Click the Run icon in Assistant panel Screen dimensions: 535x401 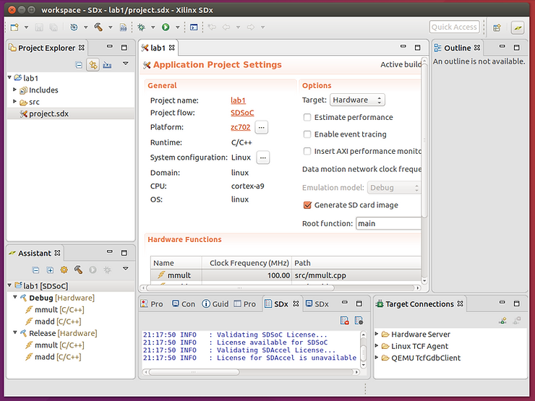click(93, 270)
